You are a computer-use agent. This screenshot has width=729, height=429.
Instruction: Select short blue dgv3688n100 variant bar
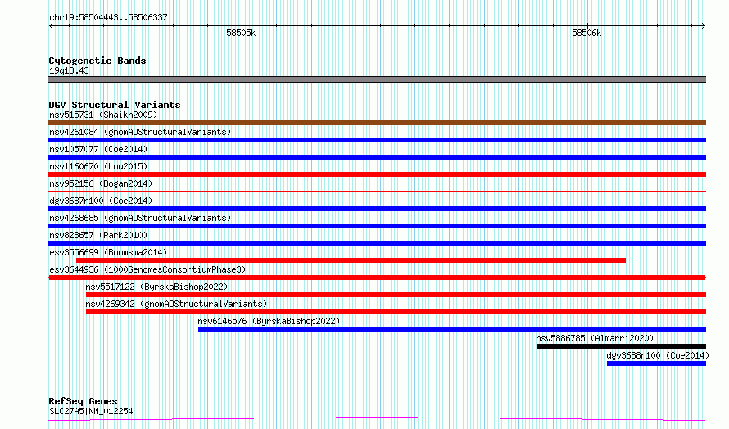click(656, 364)
